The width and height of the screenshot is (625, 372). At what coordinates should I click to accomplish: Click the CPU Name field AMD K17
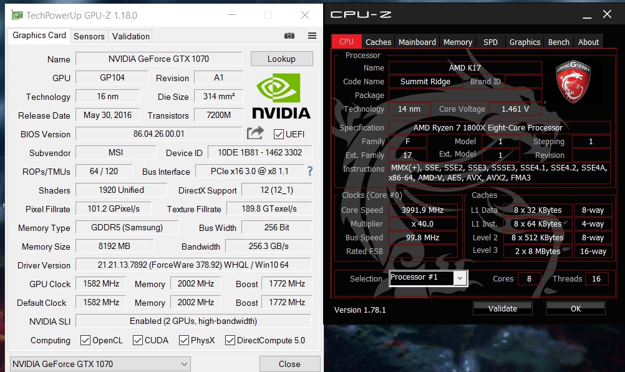point(465,68)
